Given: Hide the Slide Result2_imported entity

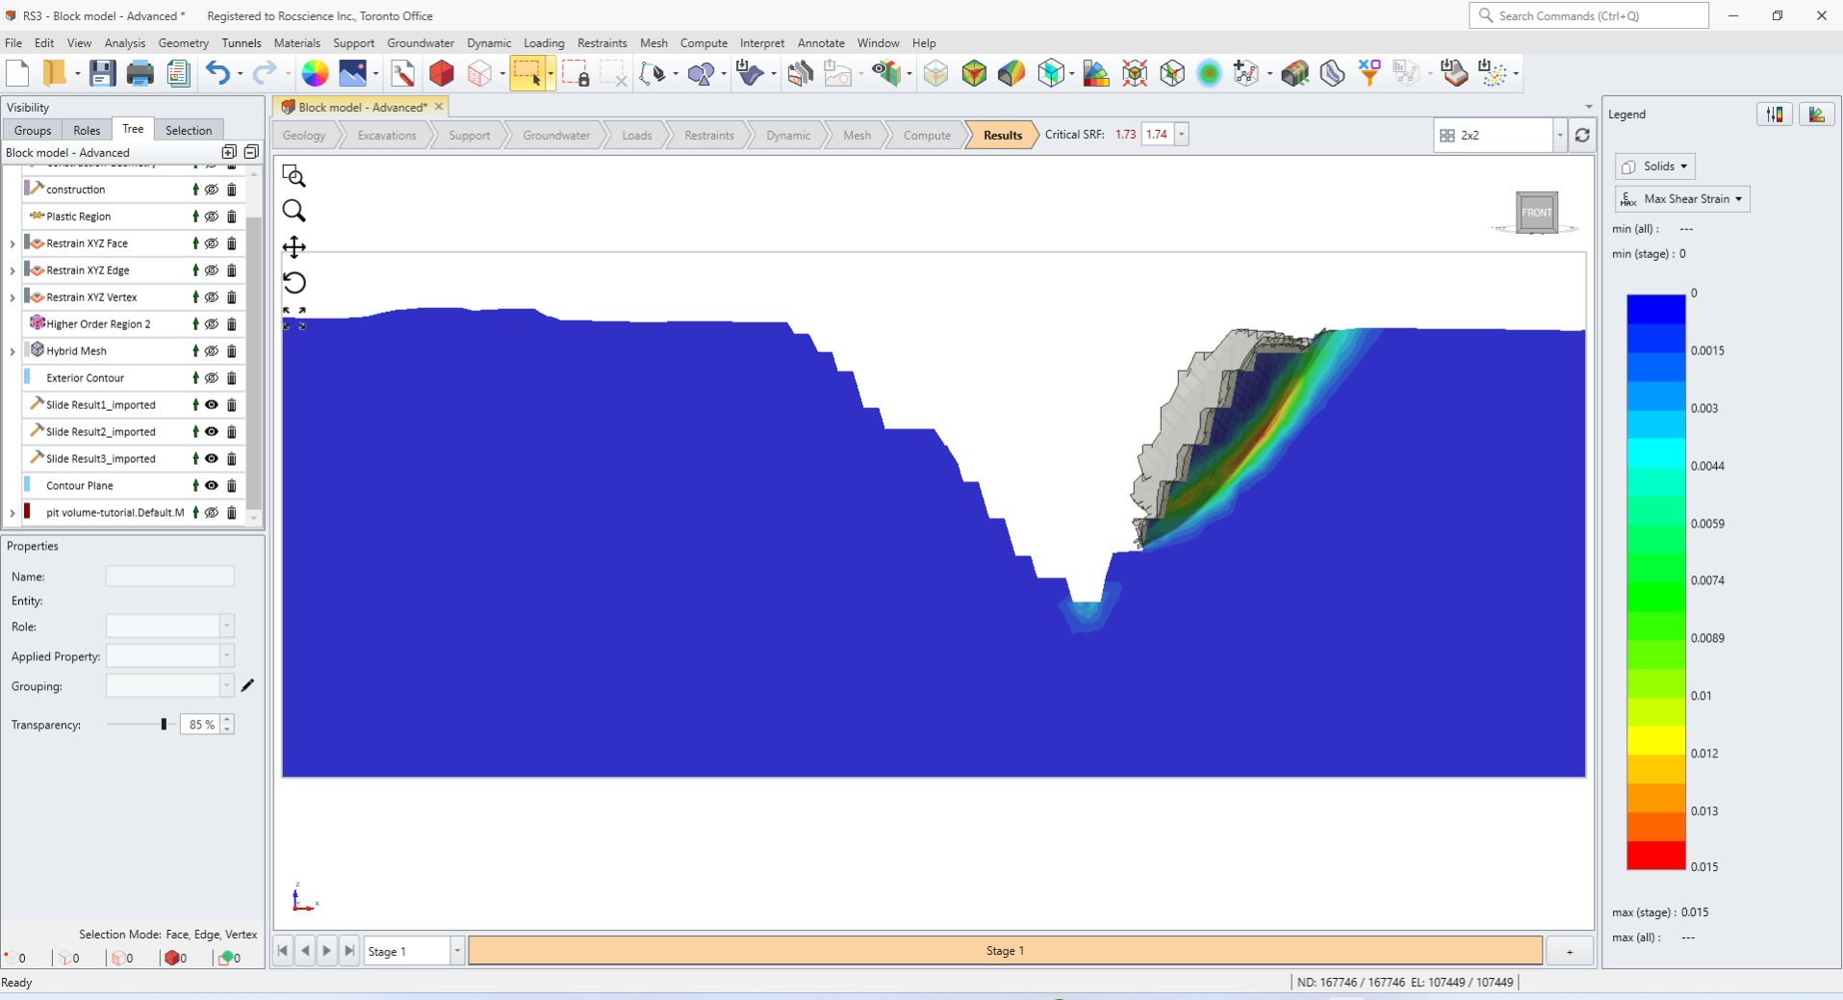Looking at the screenshot, I should click(x=212, y=432).
